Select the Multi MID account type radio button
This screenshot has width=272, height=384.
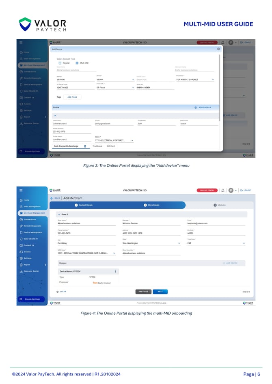point(77,63)
